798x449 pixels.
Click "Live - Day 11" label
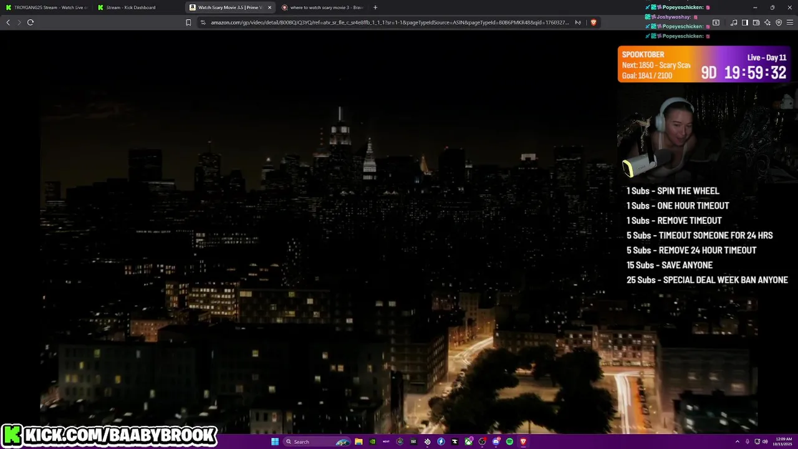point(767,57)
